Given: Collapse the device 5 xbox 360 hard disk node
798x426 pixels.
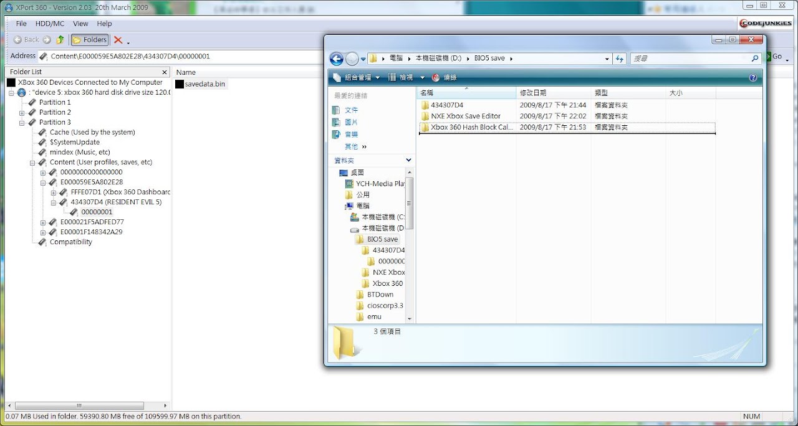Looking at the screenshot, I should pos(11,92).
